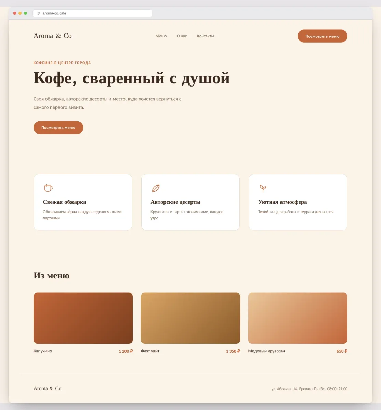Open the Медовый круассан menu image
The image size is (381, 410).
click(x=298, y=318)
